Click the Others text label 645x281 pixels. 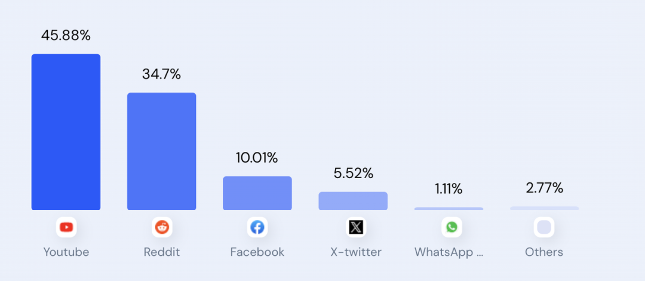tap(544, 252)
